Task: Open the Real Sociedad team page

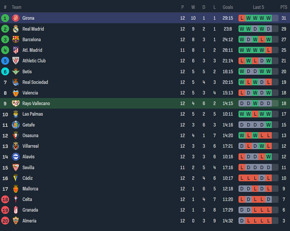Action: [35, 82]
